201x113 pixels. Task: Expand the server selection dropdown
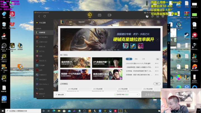pos(127,95)
